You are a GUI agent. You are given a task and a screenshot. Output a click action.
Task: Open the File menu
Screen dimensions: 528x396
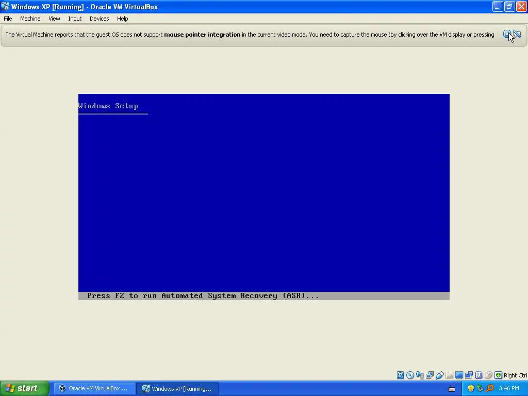8,19
